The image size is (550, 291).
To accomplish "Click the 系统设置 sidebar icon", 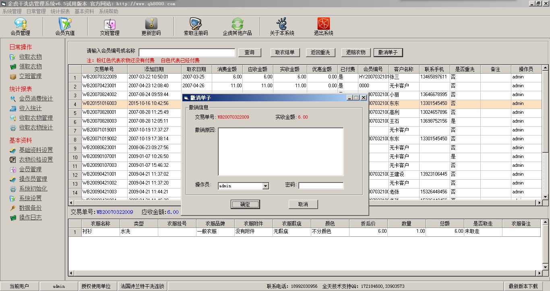I will click(13, 199).
